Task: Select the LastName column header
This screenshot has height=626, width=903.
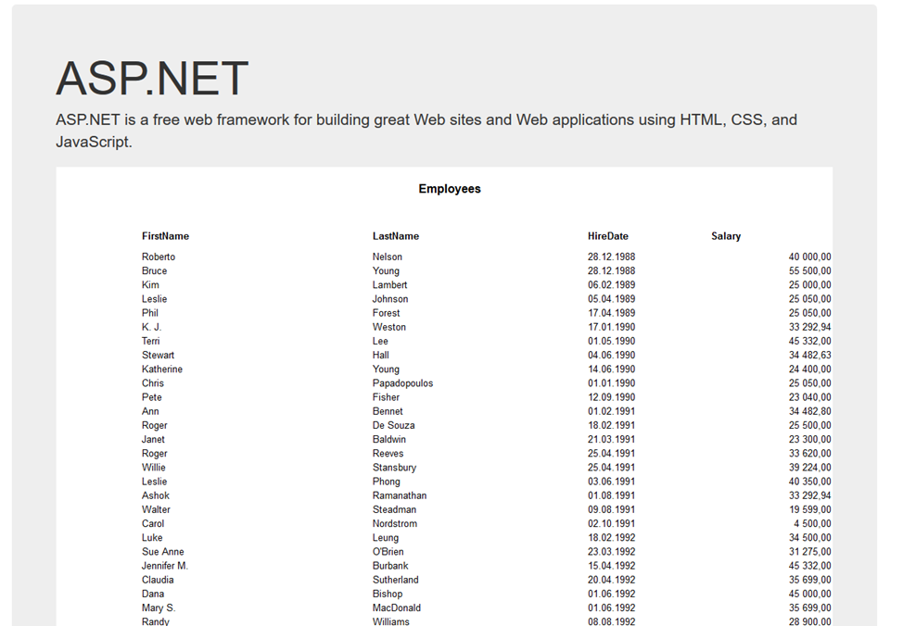Action: (396, 236)
